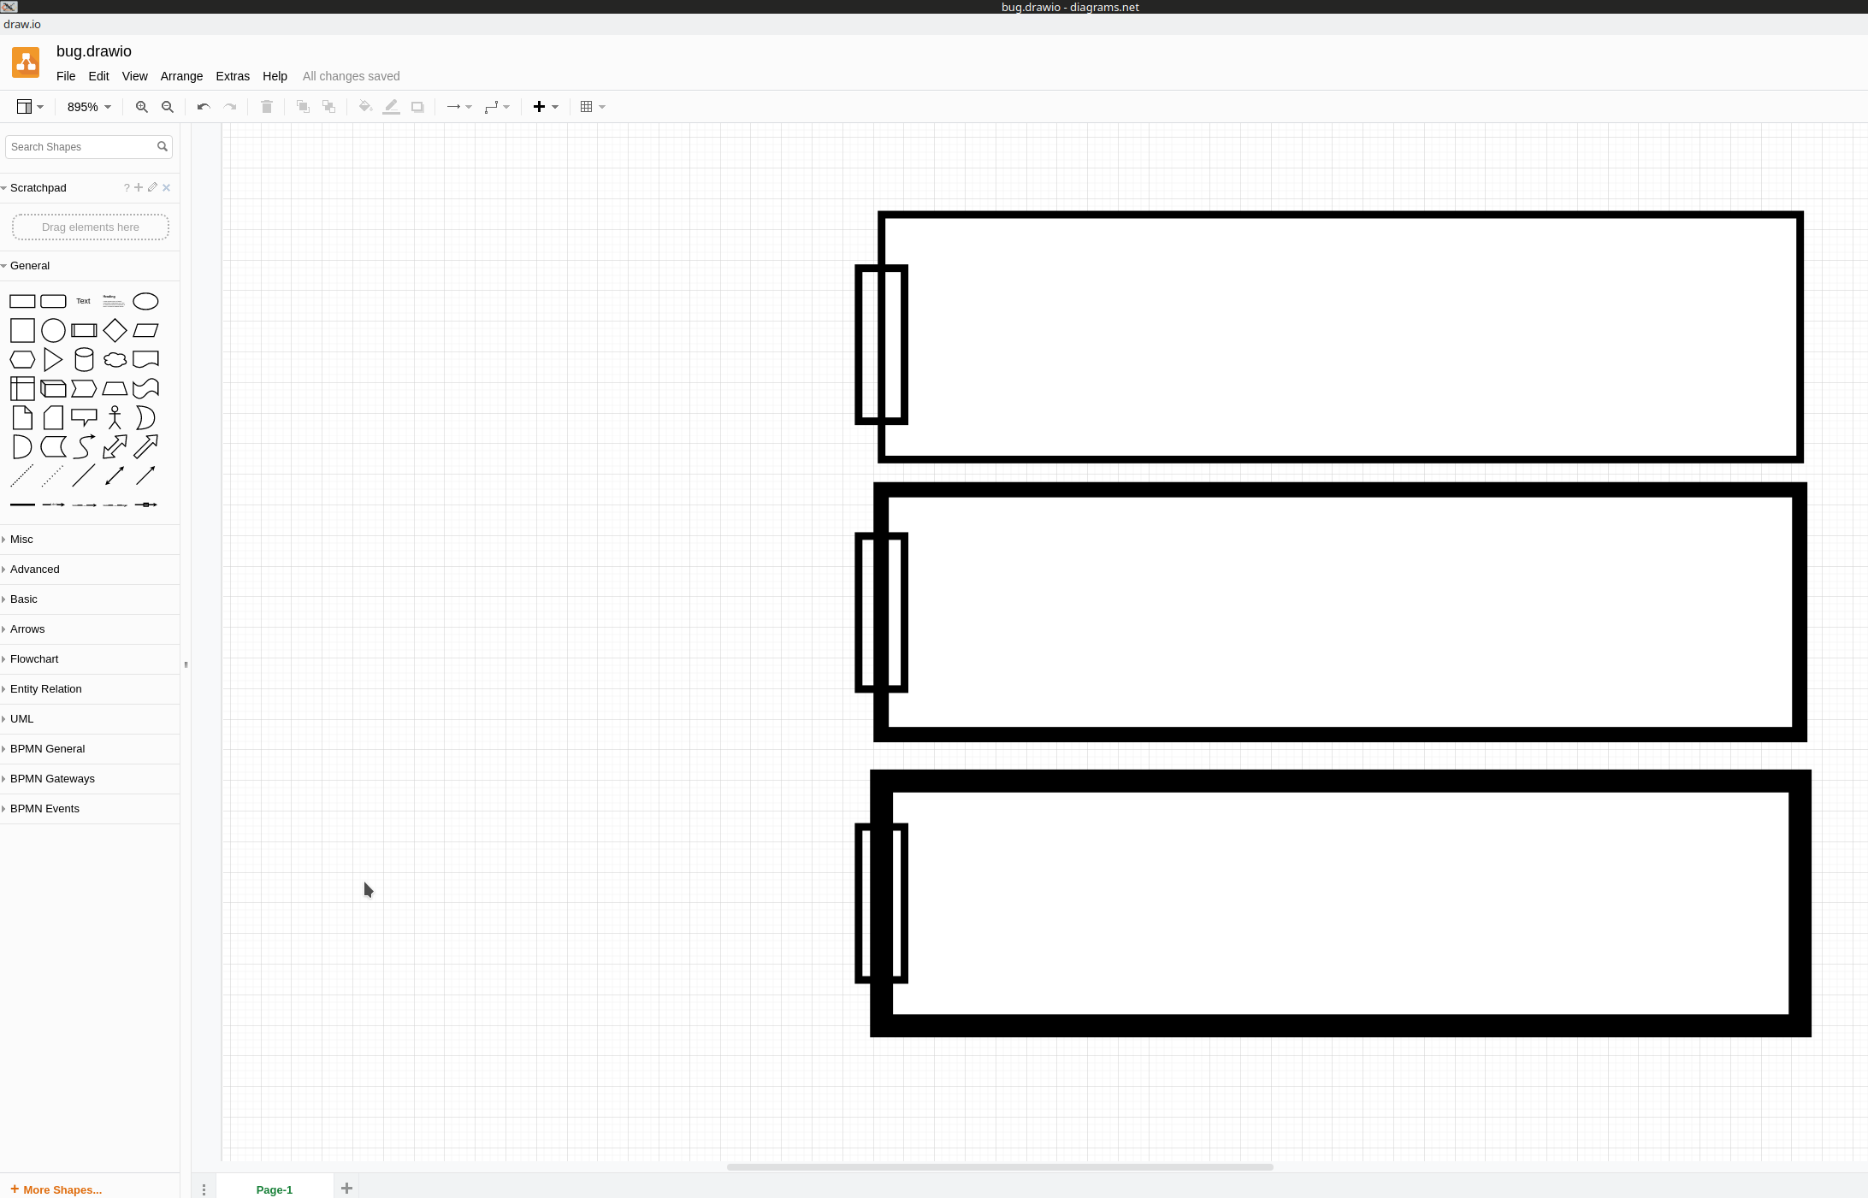Click the To Back icon
The image size is (1868, 1198).
(328, 107)
